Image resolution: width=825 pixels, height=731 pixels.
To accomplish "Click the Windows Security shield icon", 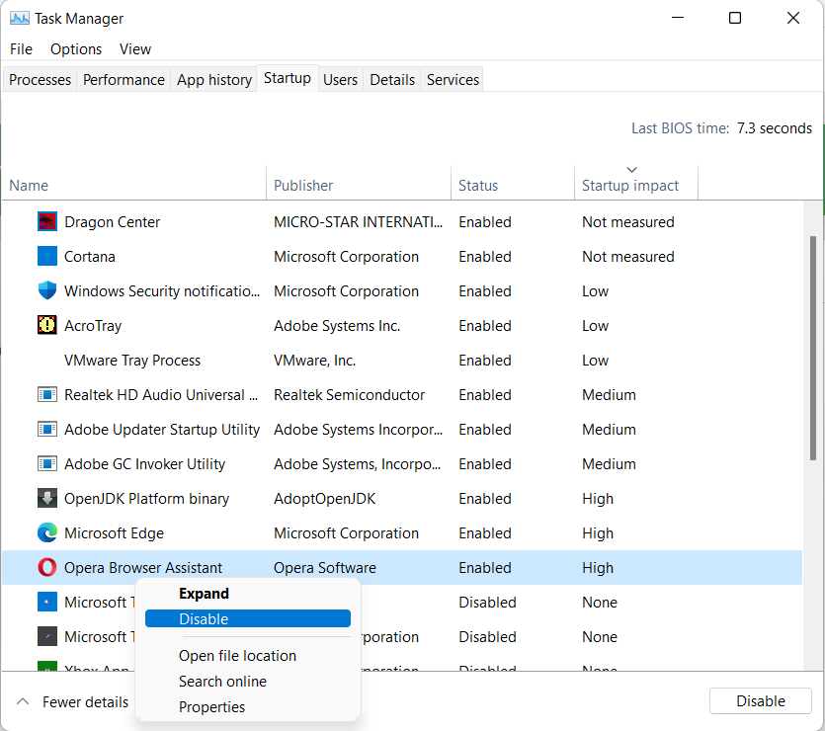I will (x=47, y=290).
